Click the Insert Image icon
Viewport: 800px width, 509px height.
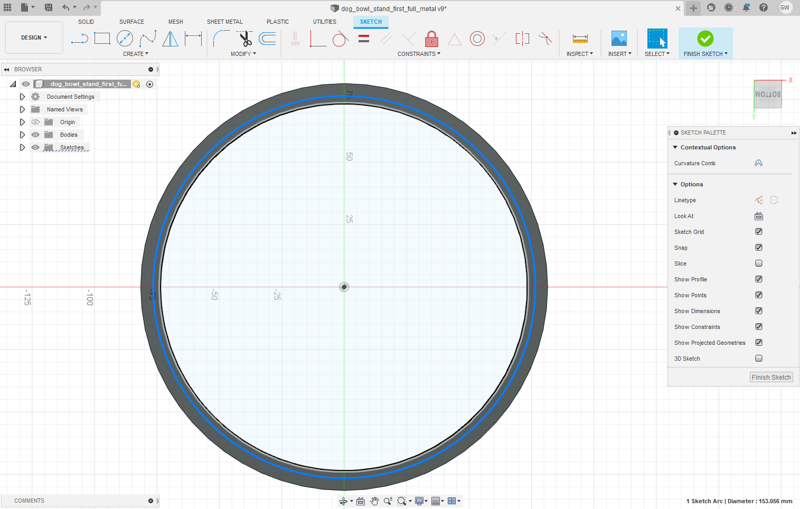[619, 39]
